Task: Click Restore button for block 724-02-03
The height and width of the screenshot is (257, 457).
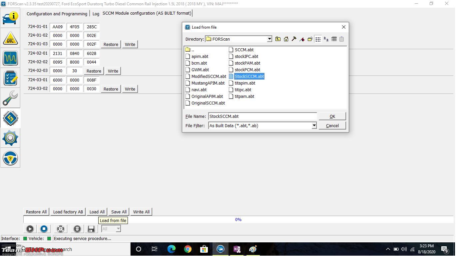Action: pos(94,71)
